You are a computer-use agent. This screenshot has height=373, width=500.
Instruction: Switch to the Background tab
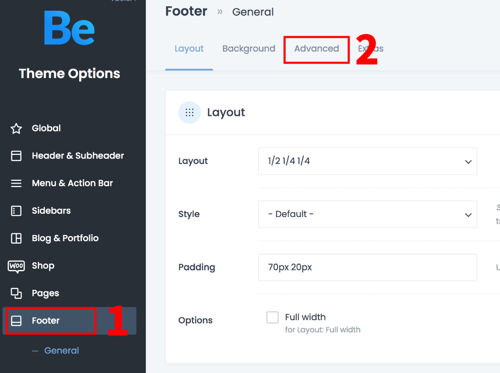(249, 49)
